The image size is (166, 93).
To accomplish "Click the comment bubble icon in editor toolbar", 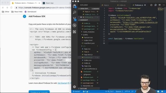I will pos(155,5).
